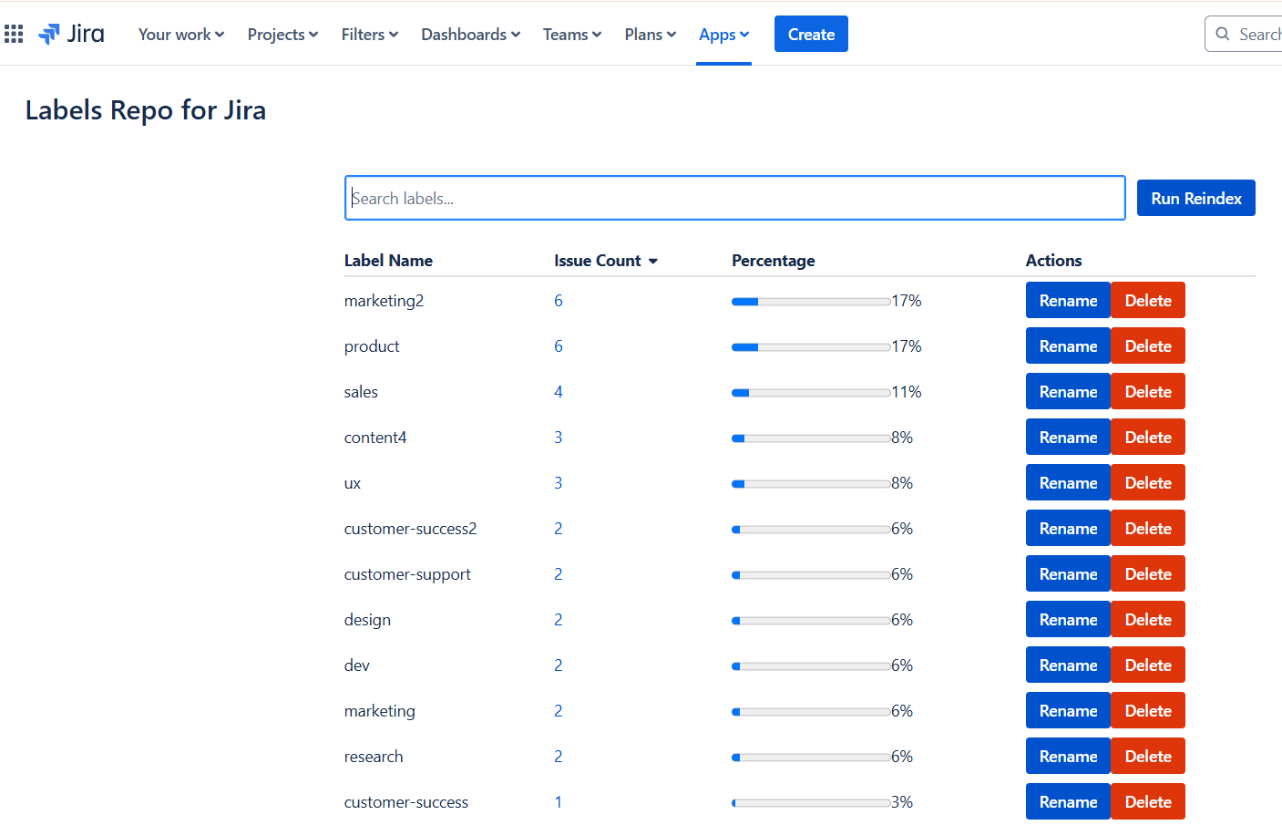
Task: Delete the ux label
Action: [x=1148, y=482]
